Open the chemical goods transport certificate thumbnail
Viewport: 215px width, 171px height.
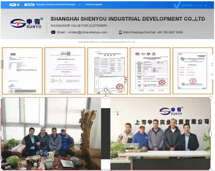193,71
